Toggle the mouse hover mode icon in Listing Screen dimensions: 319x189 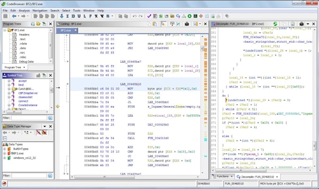click(x=163, y=24)
